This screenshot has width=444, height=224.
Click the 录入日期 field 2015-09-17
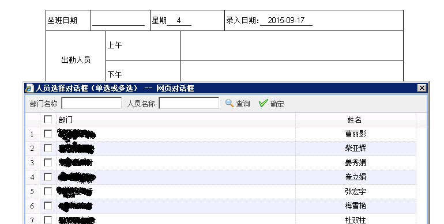286,20
